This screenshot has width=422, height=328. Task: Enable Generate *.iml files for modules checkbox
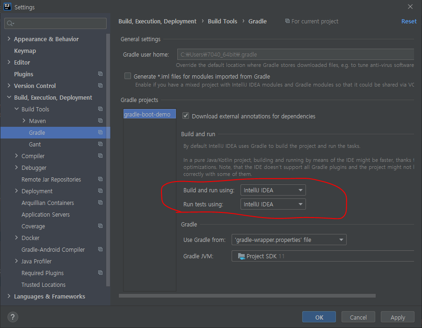[128, 76]
